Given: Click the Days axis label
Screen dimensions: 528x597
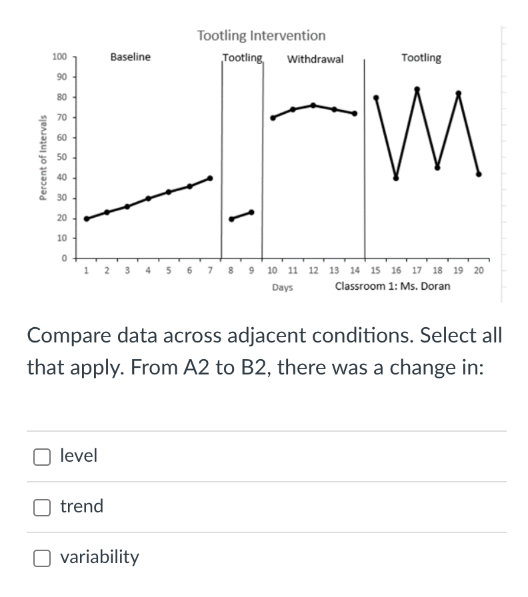Looking at the screenshot, I should tap(283, 287).
